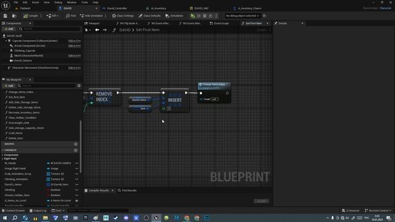395x222 pixels.
Task: Click the Compile toolbar button
Action: tap(30, 16)
